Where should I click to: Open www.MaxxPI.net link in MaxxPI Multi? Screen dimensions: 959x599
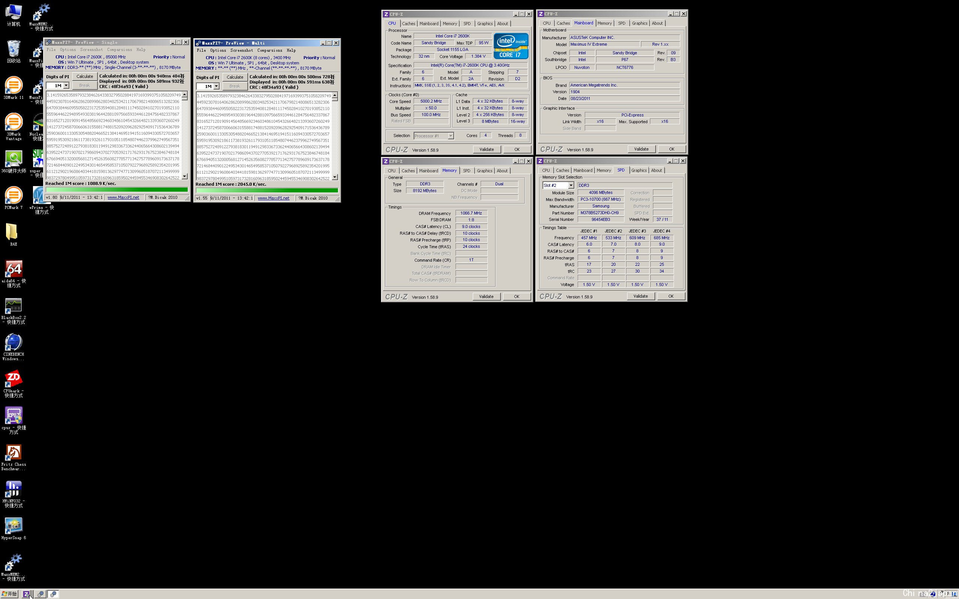tap(273, 198)
